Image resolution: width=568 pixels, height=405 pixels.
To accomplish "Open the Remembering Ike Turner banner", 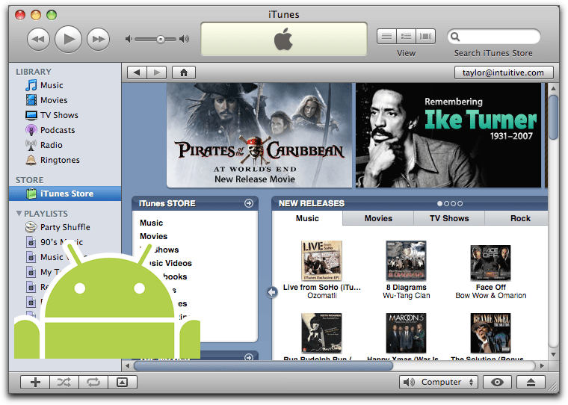I will 448,135.
